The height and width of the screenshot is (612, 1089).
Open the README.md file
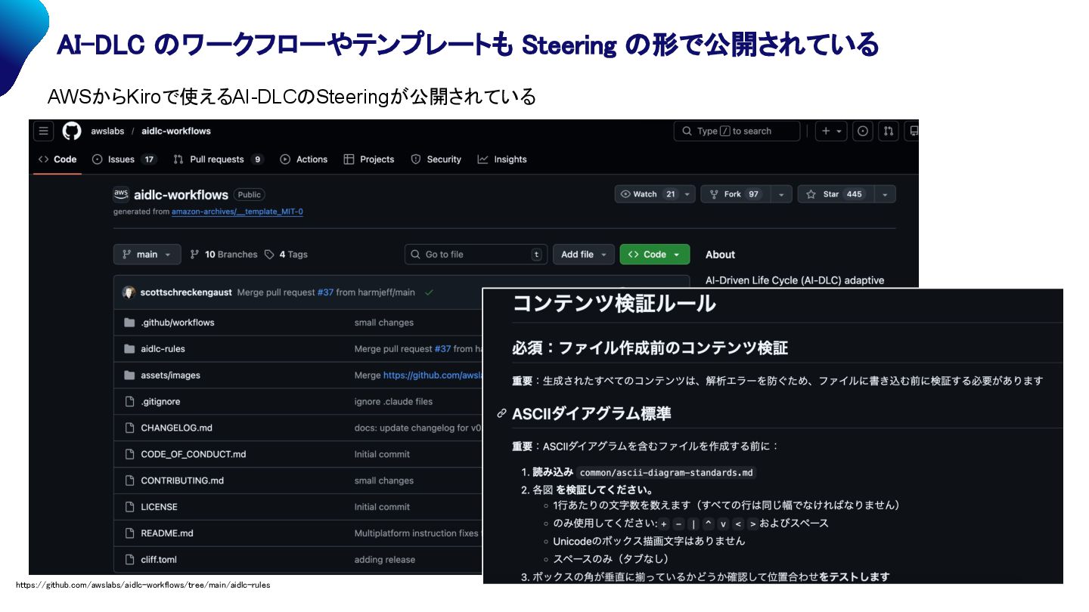coord(167,533)
